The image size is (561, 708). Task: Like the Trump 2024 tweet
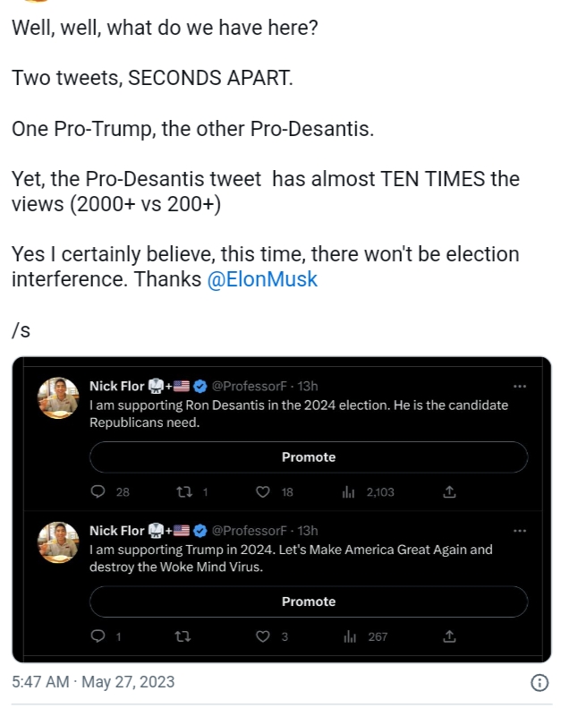click(263, 636)
